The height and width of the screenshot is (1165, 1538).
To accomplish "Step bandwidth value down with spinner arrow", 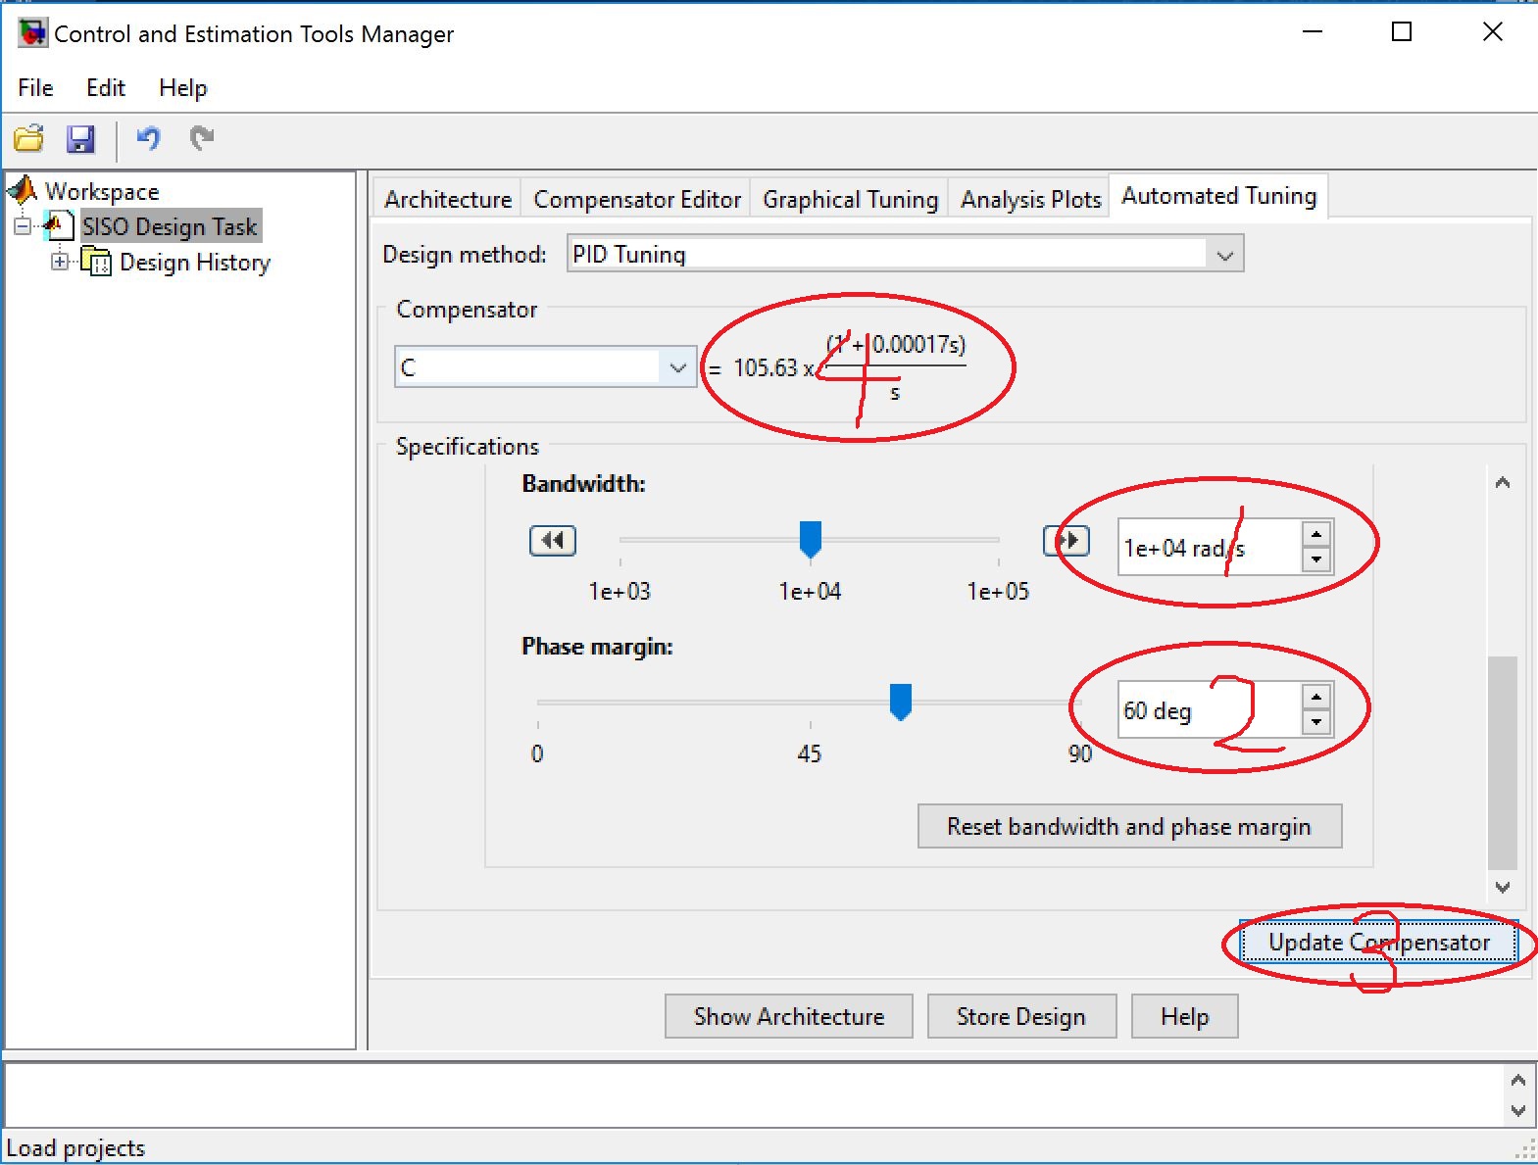I will (x=1316, y=559).
